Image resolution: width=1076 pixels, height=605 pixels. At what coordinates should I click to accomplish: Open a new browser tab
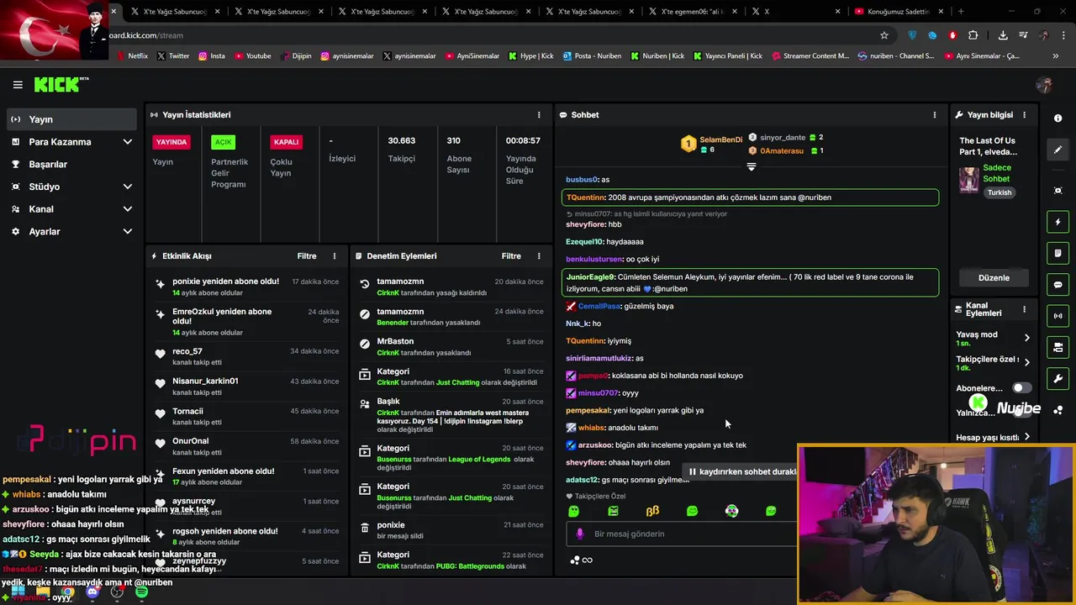pos(961,12)
